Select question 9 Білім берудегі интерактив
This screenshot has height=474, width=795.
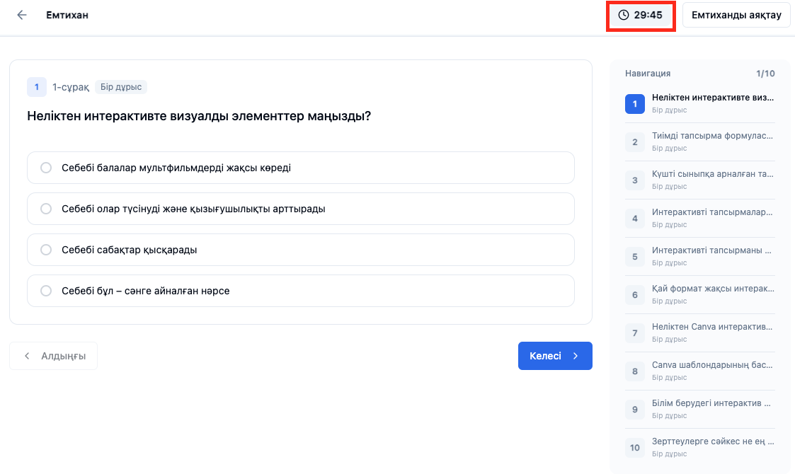tap(699, 409)
